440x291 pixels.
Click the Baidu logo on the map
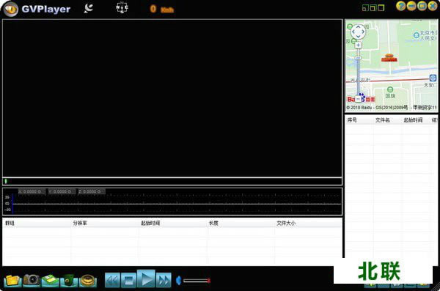(x=361, y=99)
